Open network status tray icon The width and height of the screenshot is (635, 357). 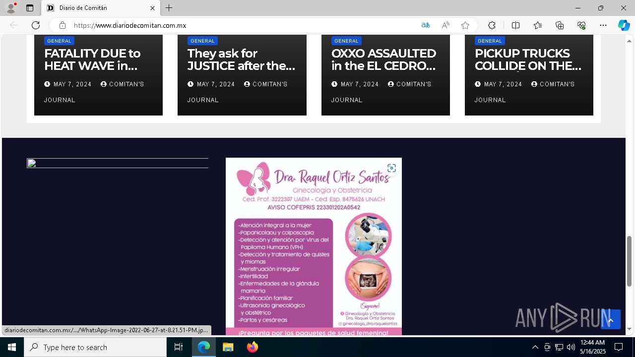559,347
